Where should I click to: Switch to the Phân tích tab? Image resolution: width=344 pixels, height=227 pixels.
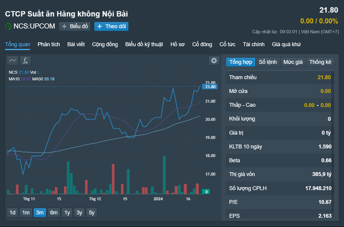click(48, 44)
